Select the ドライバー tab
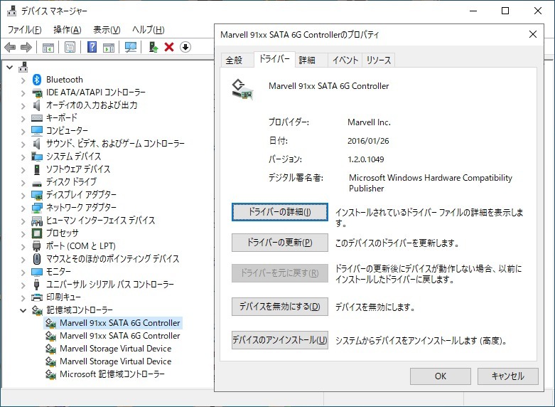Image resolution: width=555 pixels, height=407 pixels. pyautogui.click(x=274, y=59)
